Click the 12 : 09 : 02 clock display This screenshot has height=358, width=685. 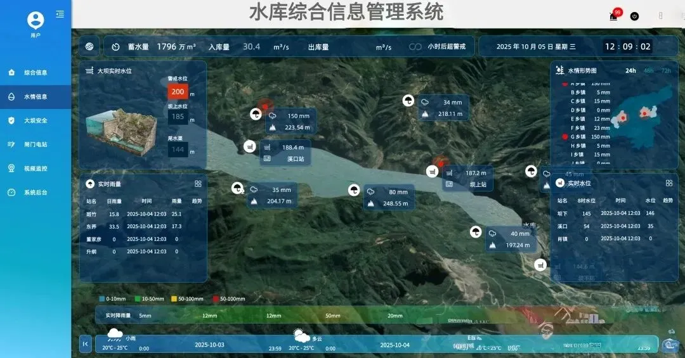pyautogui.click(x=628, y=46)
